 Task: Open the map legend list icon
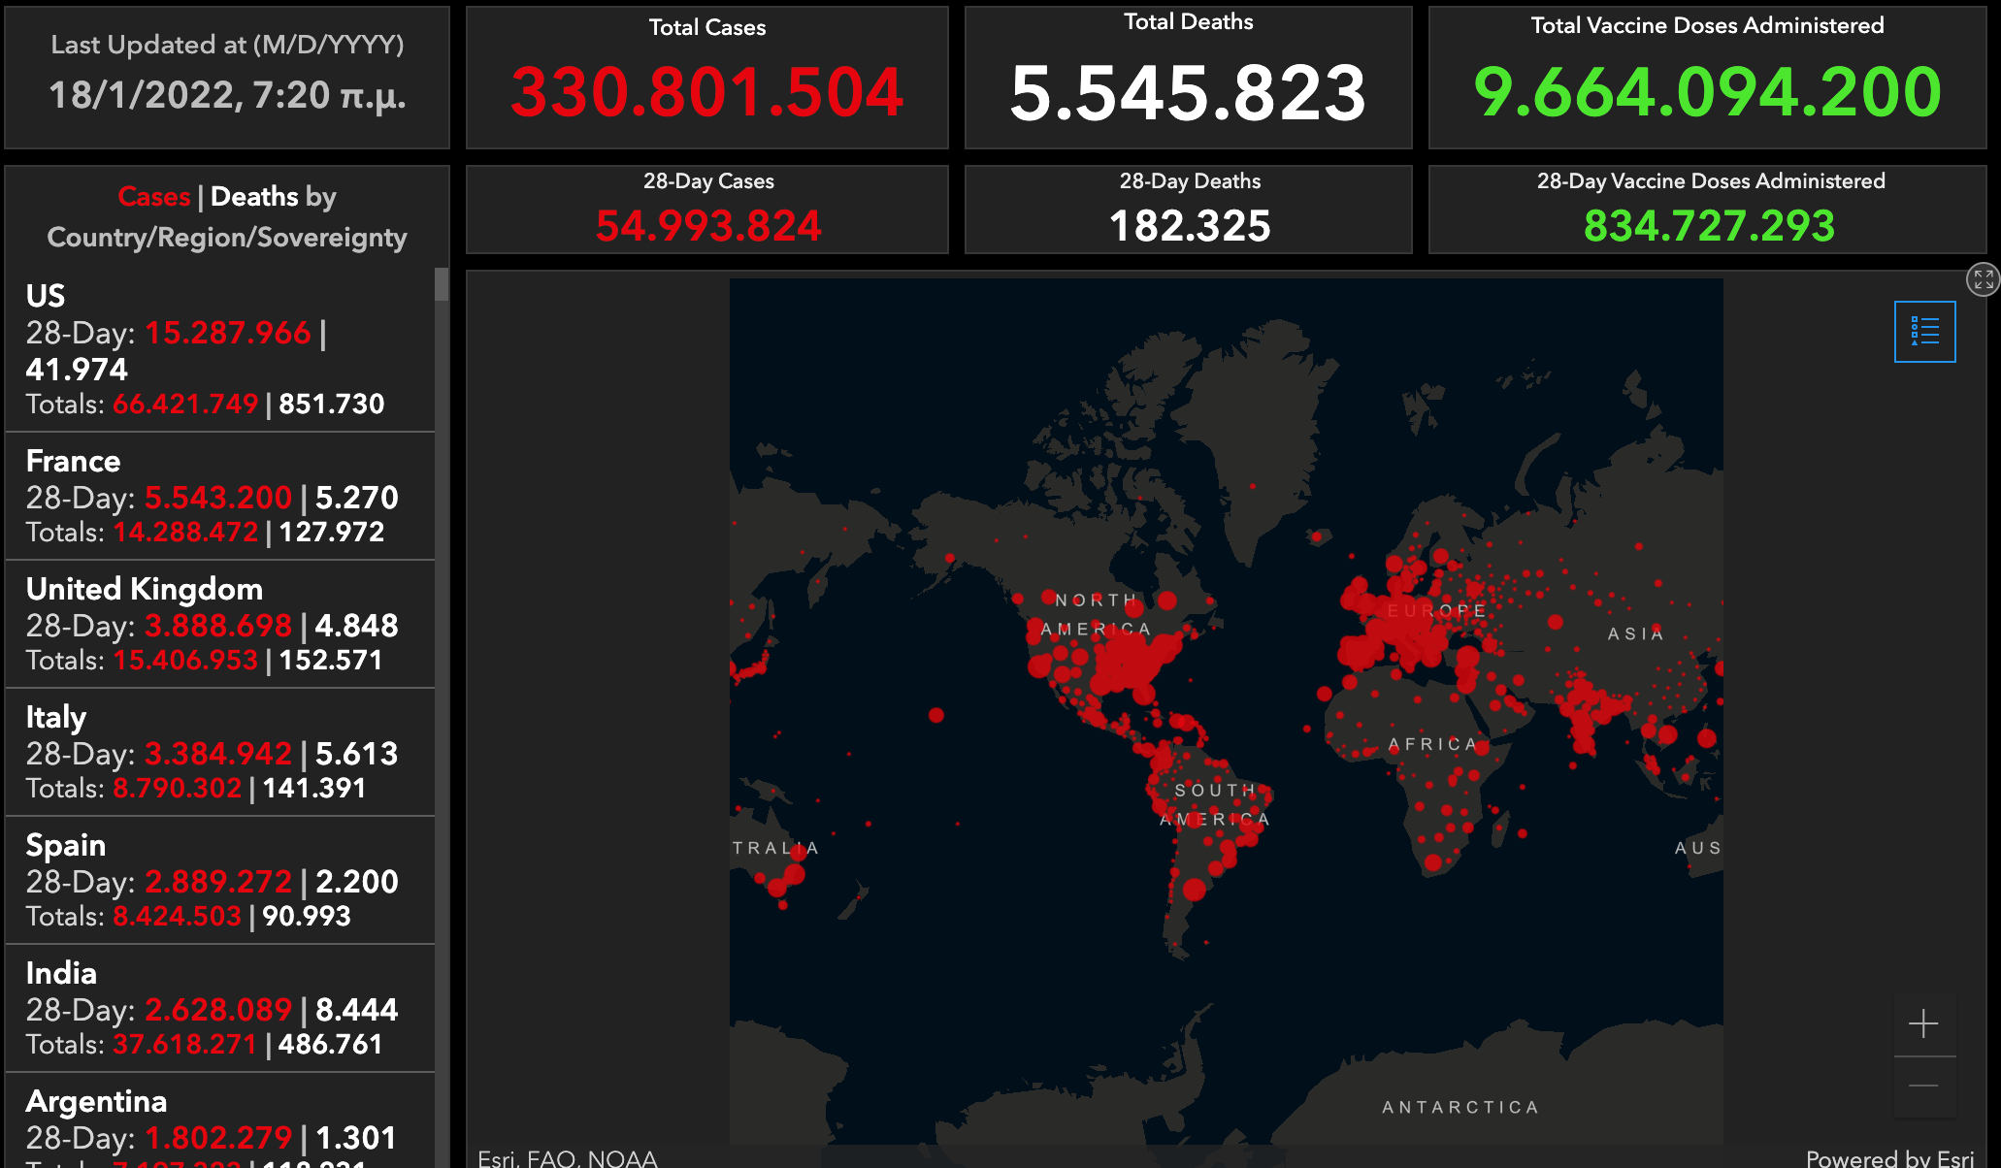pos(1924,332)
